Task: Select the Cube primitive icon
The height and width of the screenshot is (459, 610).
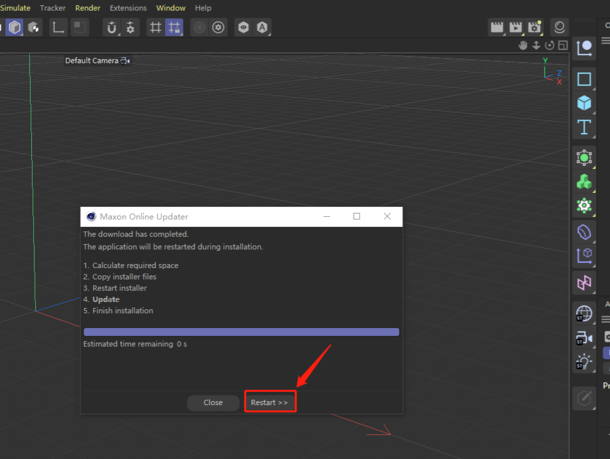Action: 584,102
